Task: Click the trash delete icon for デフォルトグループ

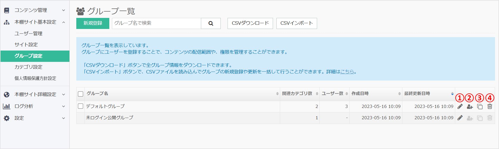Action: (x=489, y=106)
